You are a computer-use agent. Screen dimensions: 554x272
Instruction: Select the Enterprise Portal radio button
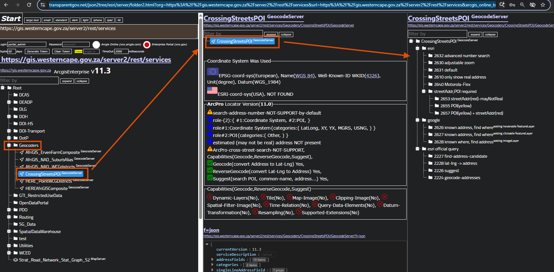147,45
